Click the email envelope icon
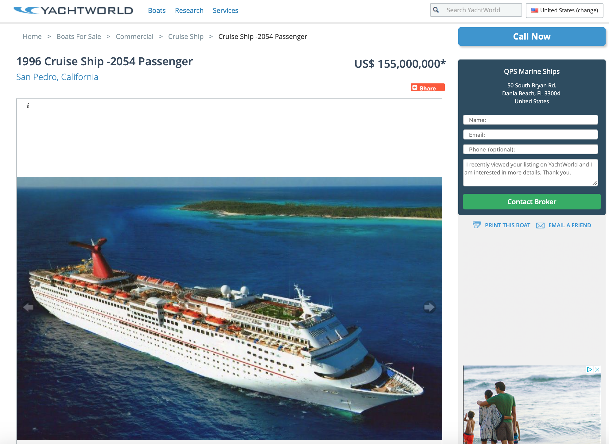609x444 pixels. [540, 225]
